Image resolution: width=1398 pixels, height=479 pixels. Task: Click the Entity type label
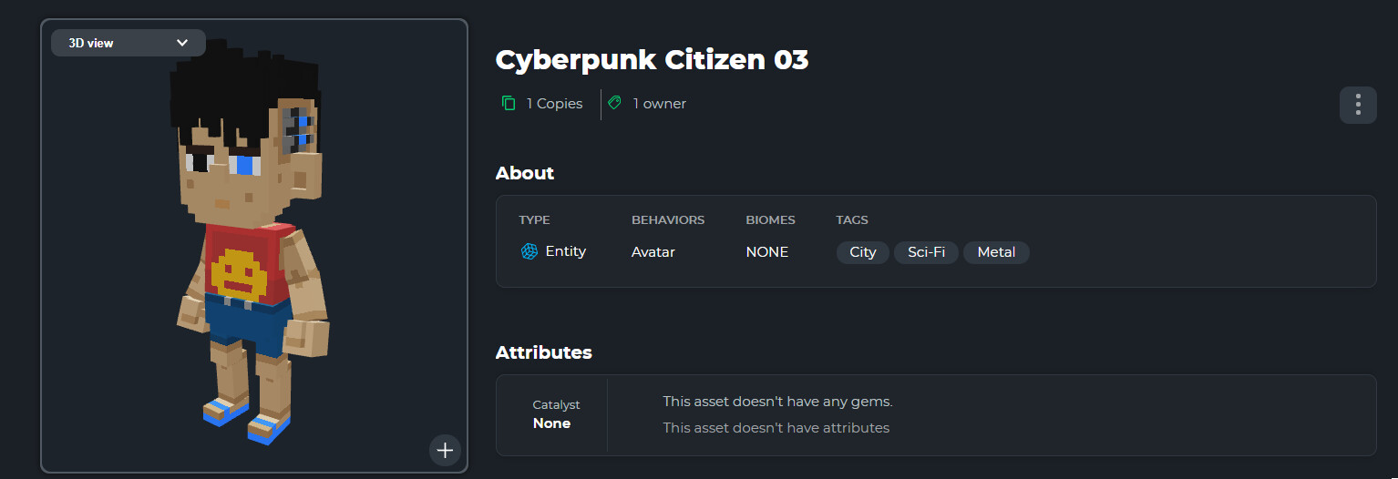(565, 251)
